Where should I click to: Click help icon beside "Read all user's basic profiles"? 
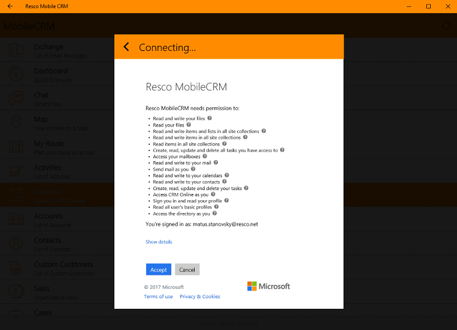pyautogui.click(x=217, y=207)
